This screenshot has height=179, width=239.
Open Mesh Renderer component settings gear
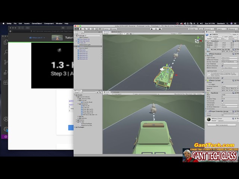[x=238, y=54]
